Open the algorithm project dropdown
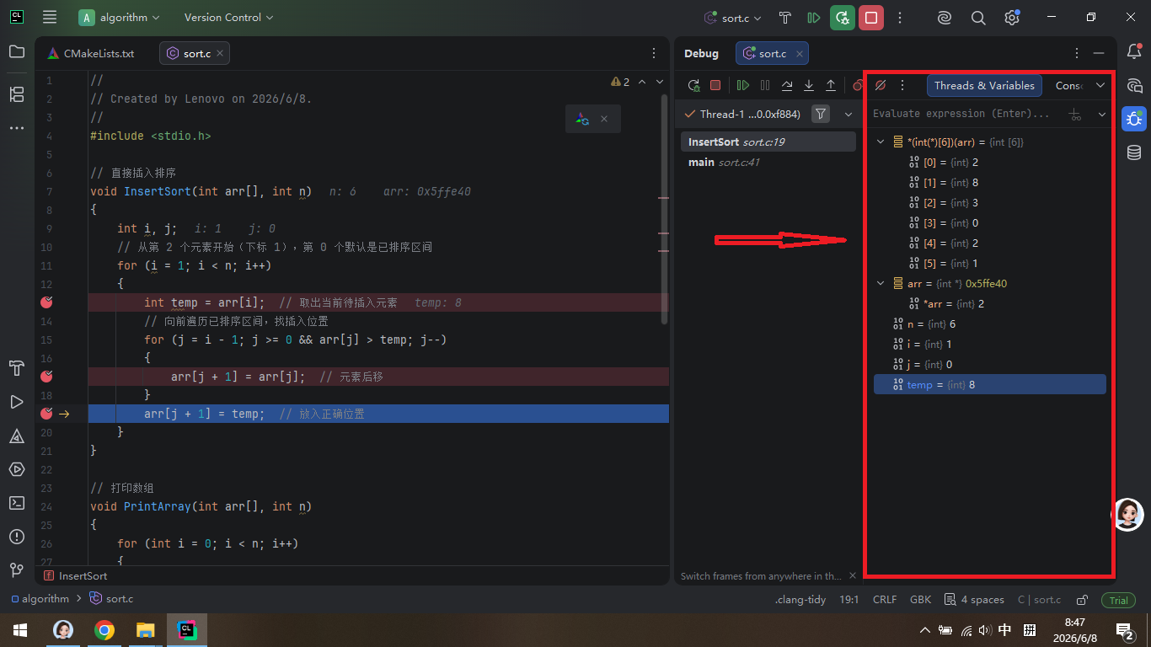 (x=120, y=17)
